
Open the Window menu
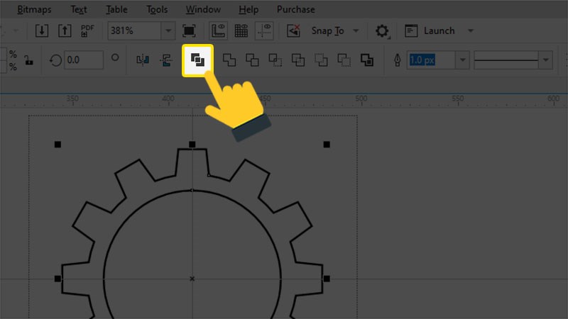pyautogui.click(x=203, y=10)
